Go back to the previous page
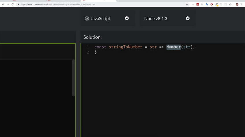 pyautogui.click(x=3, y=4)
